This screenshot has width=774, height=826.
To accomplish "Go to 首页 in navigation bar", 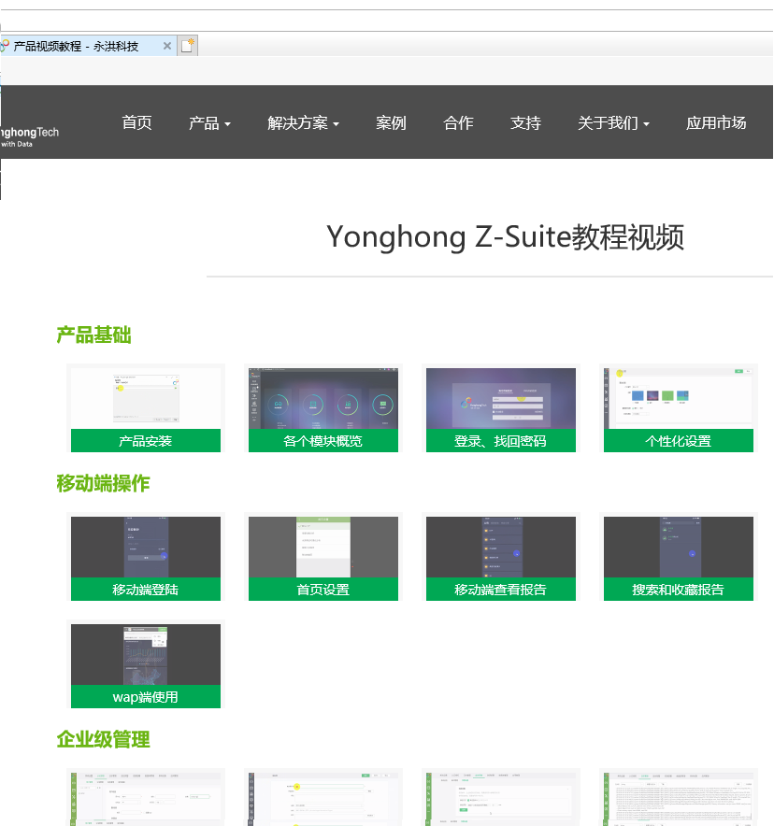I will [x=137, y=122].
